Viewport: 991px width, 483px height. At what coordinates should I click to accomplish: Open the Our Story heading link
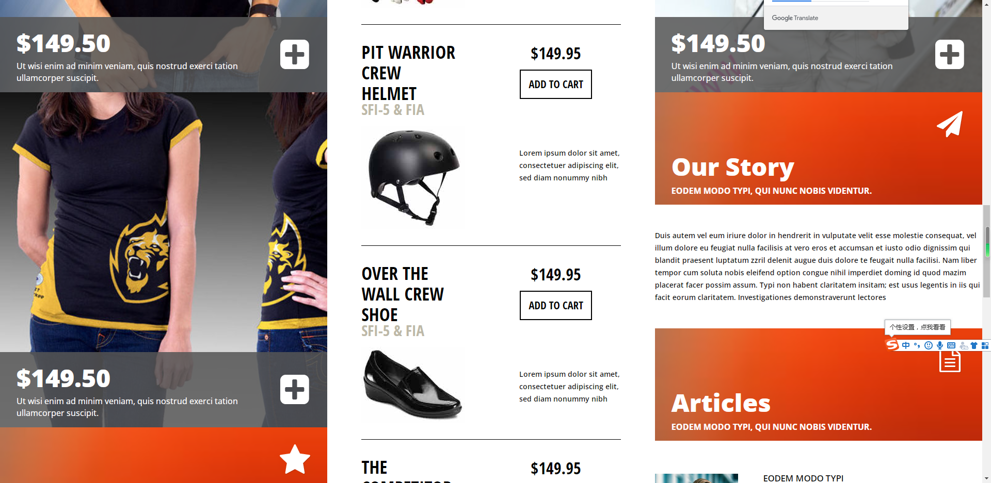(733, 168)
